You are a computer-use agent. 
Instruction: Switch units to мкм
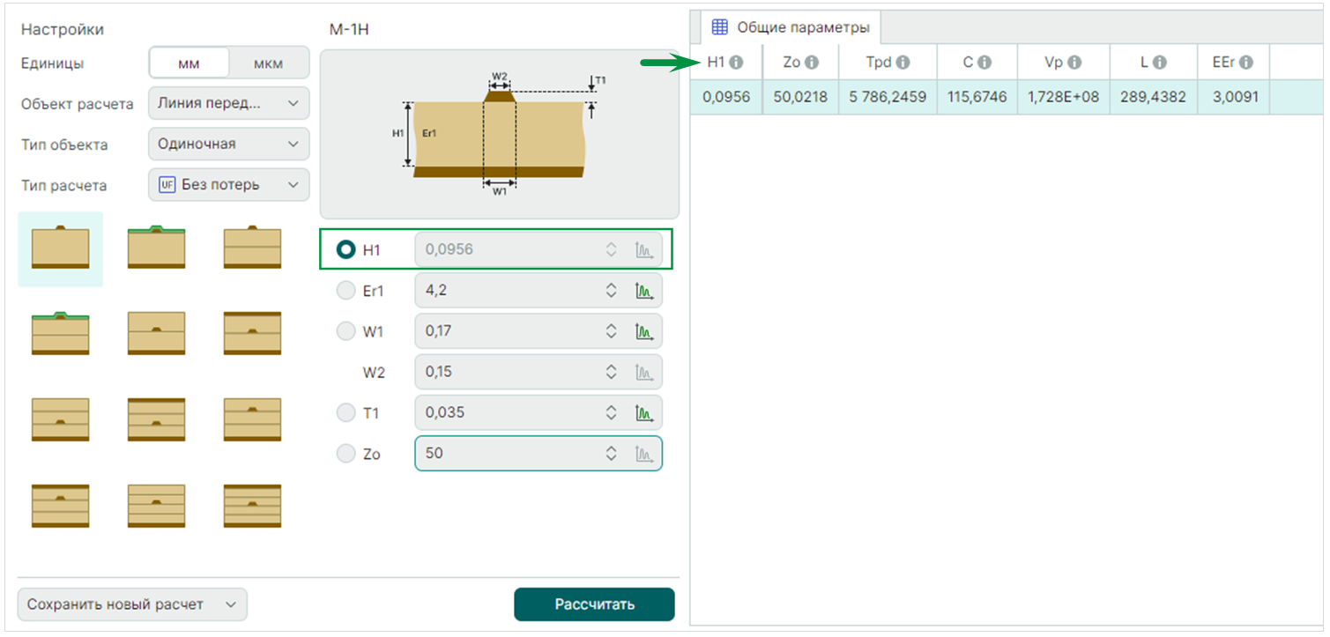269,63
